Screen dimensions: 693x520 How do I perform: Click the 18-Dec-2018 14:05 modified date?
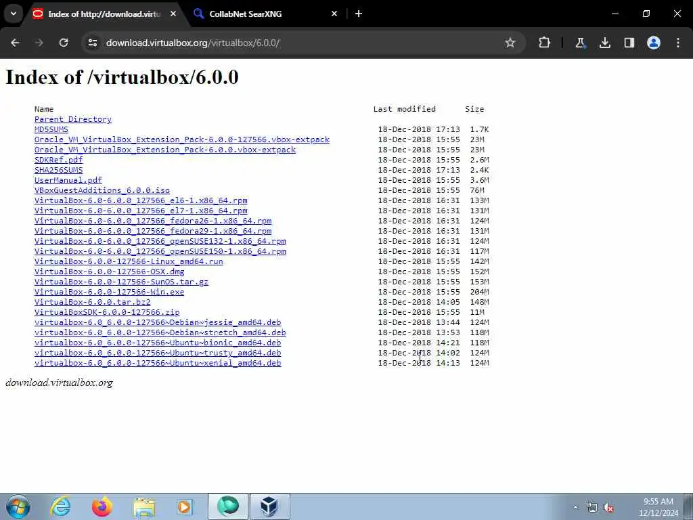[419, 303]
